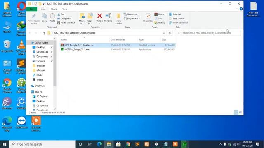
Task: Select Quick access in navigation pane
Action: pos(41,43)
